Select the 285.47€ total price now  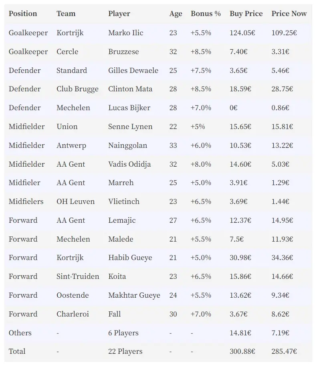(x=284, y=351)
